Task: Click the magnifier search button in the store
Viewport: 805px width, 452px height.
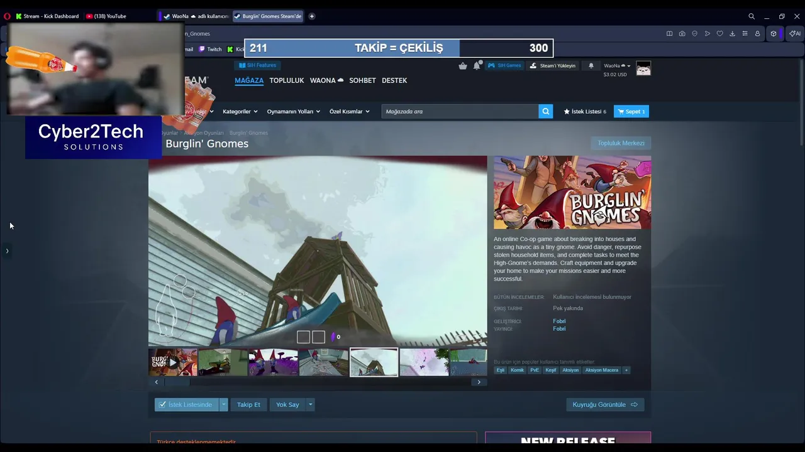Action: (x=545, y=111)
